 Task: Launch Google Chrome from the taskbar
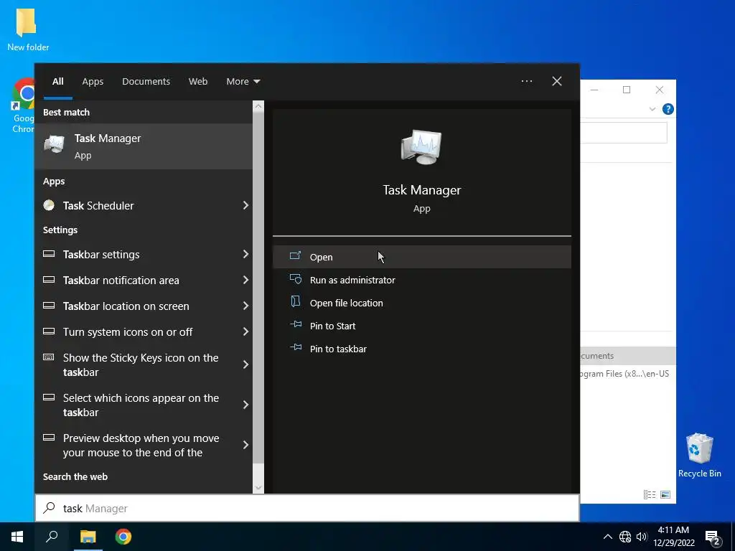(123, 537)
